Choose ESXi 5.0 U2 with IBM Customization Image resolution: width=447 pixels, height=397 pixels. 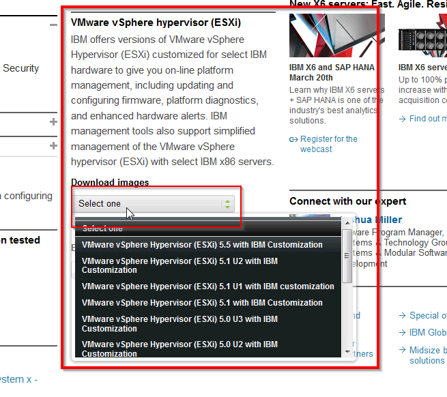pos(179,349)
